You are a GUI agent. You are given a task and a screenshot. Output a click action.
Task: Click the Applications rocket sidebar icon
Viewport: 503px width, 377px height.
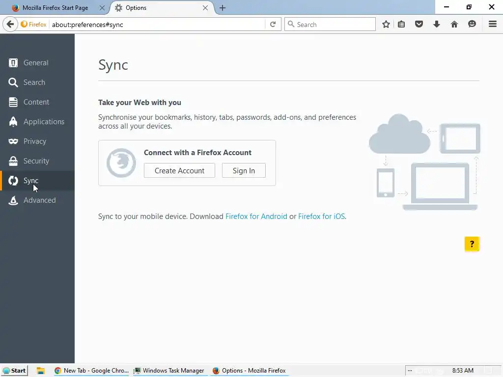click(13, 122)
